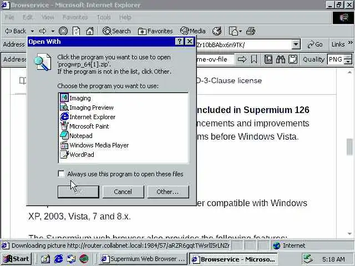Image resolution: width=355 pixels, height=266 pixels.
Task: Select Imaging Preview in program list
Action: tap(92, 108)
